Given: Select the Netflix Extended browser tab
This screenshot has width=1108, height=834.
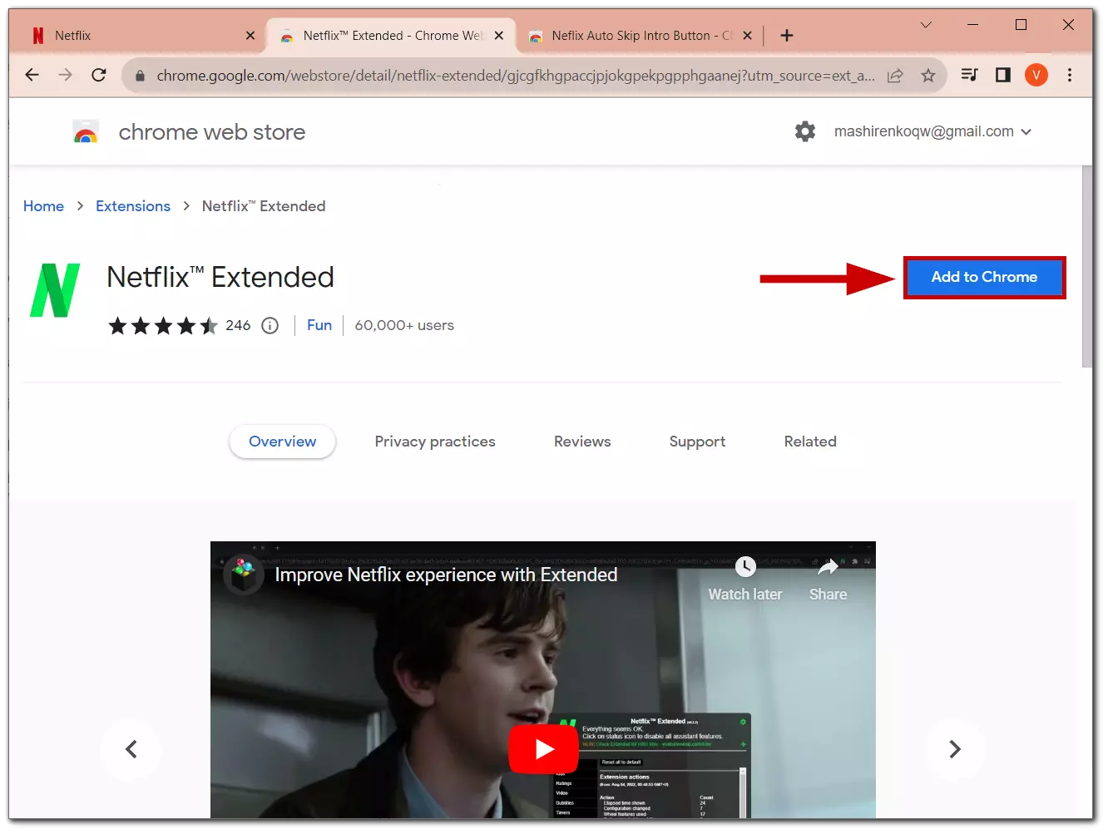Looking at the screenshot, I should 389,35.
